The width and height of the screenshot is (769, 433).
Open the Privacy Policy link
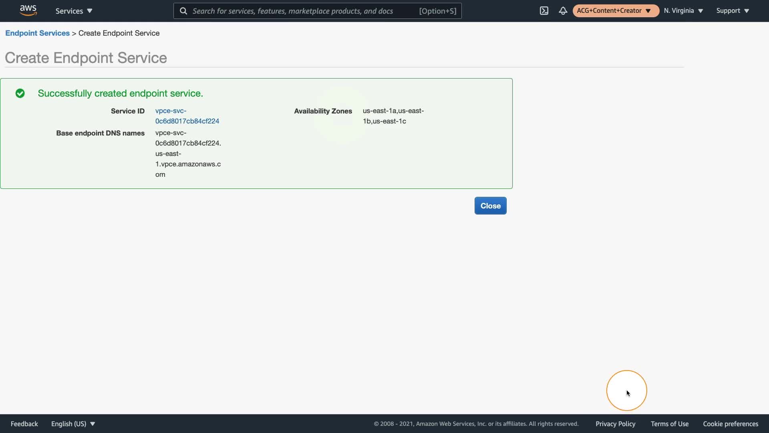click(x=615, y=424)
